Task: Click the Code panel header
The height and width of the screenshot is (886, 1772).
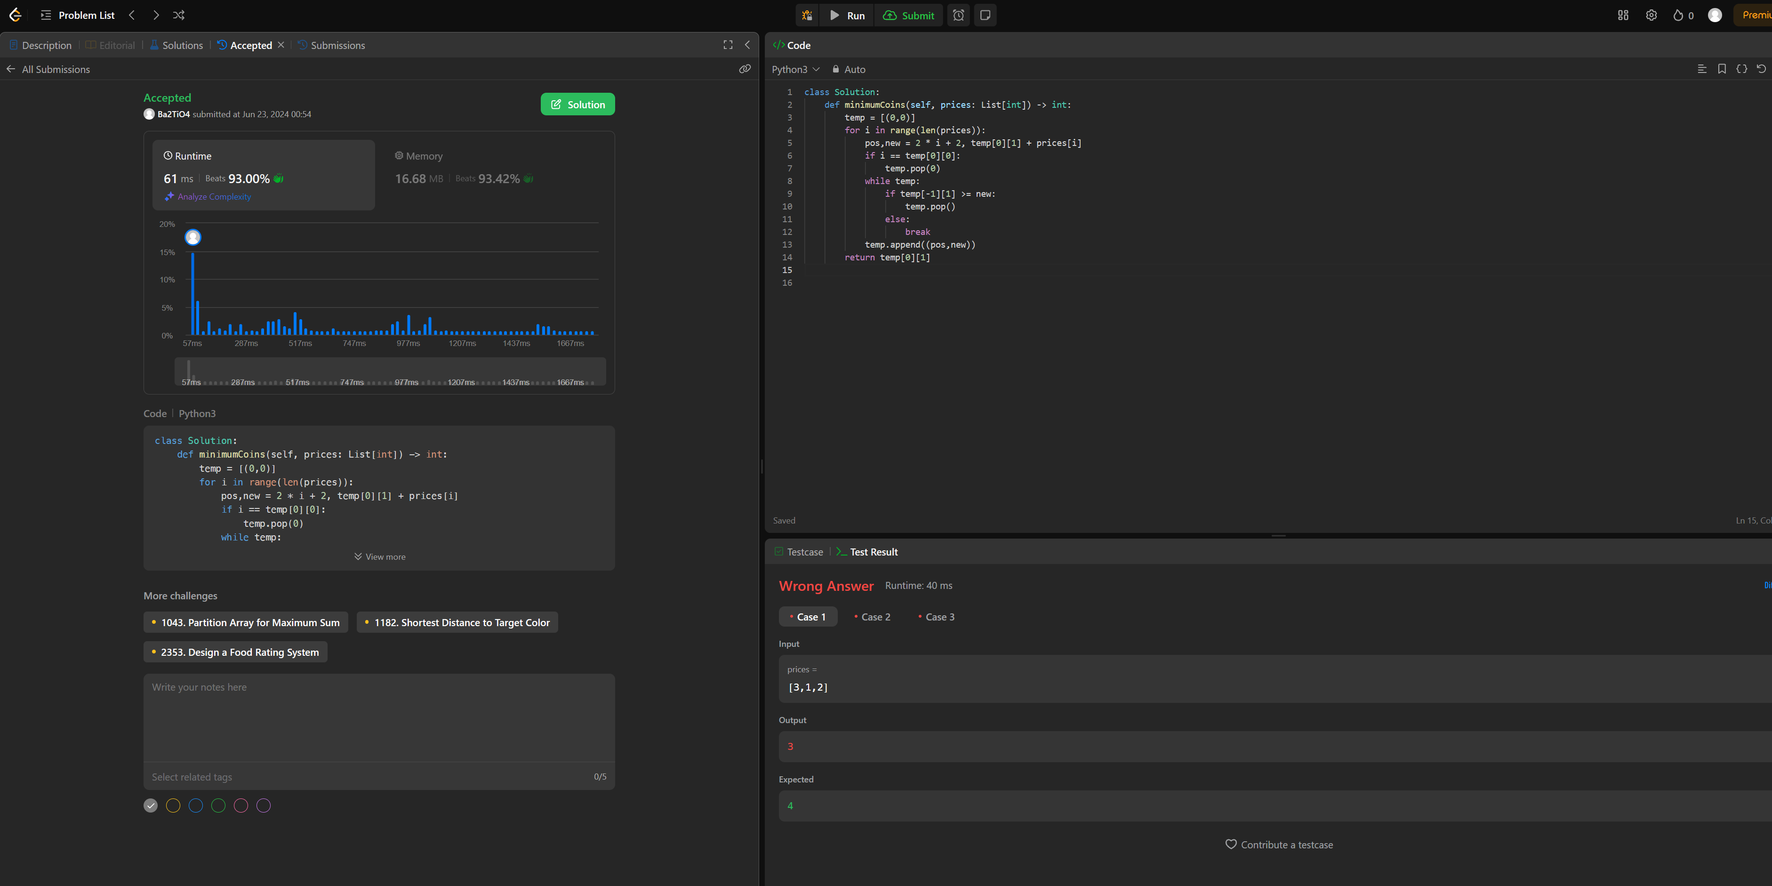Action: tap(792, 45)
